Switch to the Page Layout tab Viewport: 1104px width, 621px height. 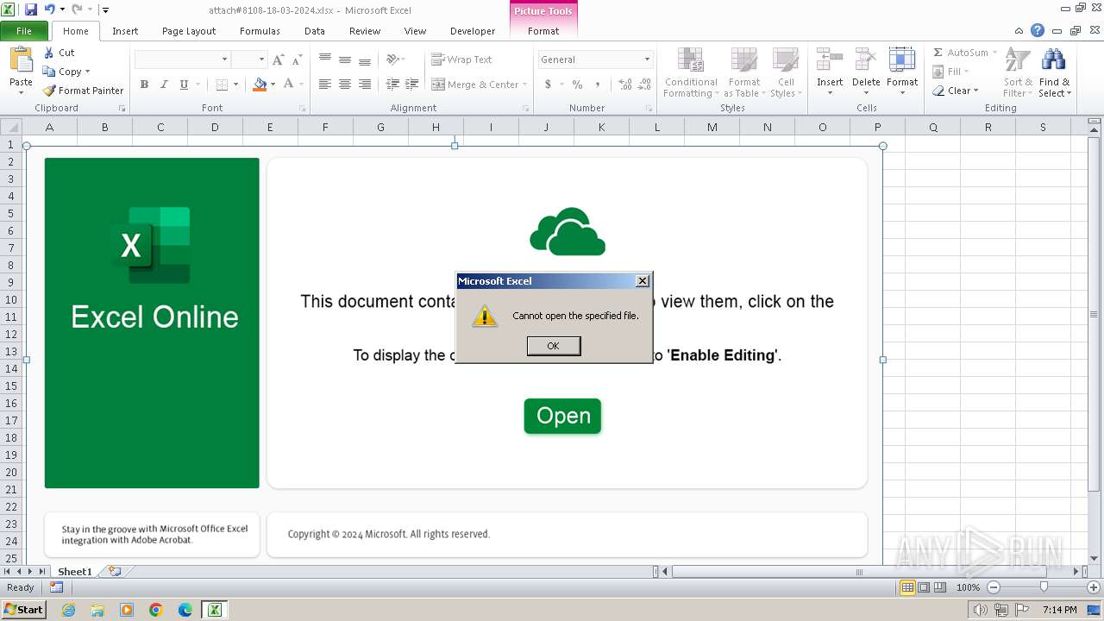(x=189, y=31)
